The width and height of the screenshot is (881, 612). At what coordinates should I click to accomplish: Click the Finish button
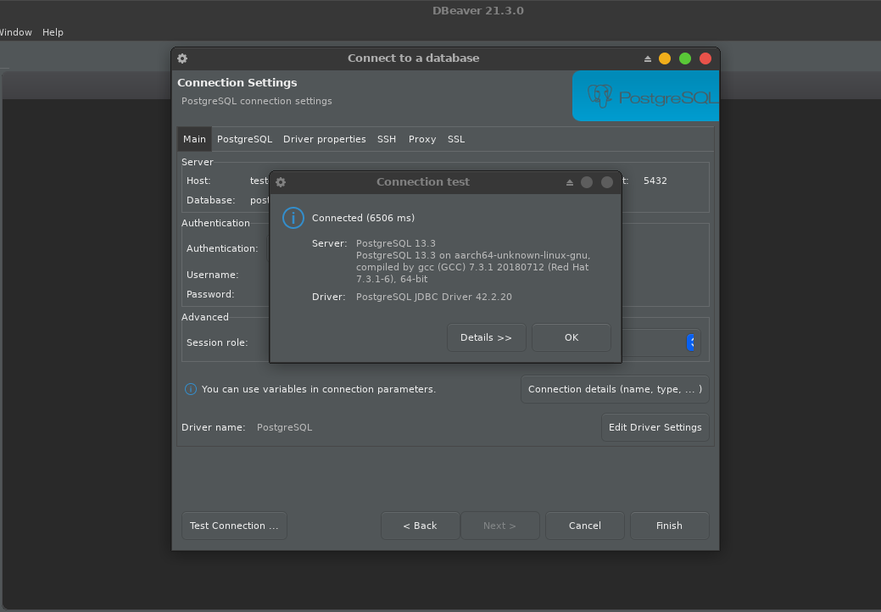pyautogui.click(x=669, y=526)
